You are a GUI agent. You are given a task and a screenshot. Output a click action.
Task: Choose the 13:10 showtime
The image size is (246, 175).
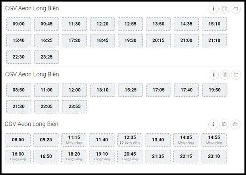point(102,90)
